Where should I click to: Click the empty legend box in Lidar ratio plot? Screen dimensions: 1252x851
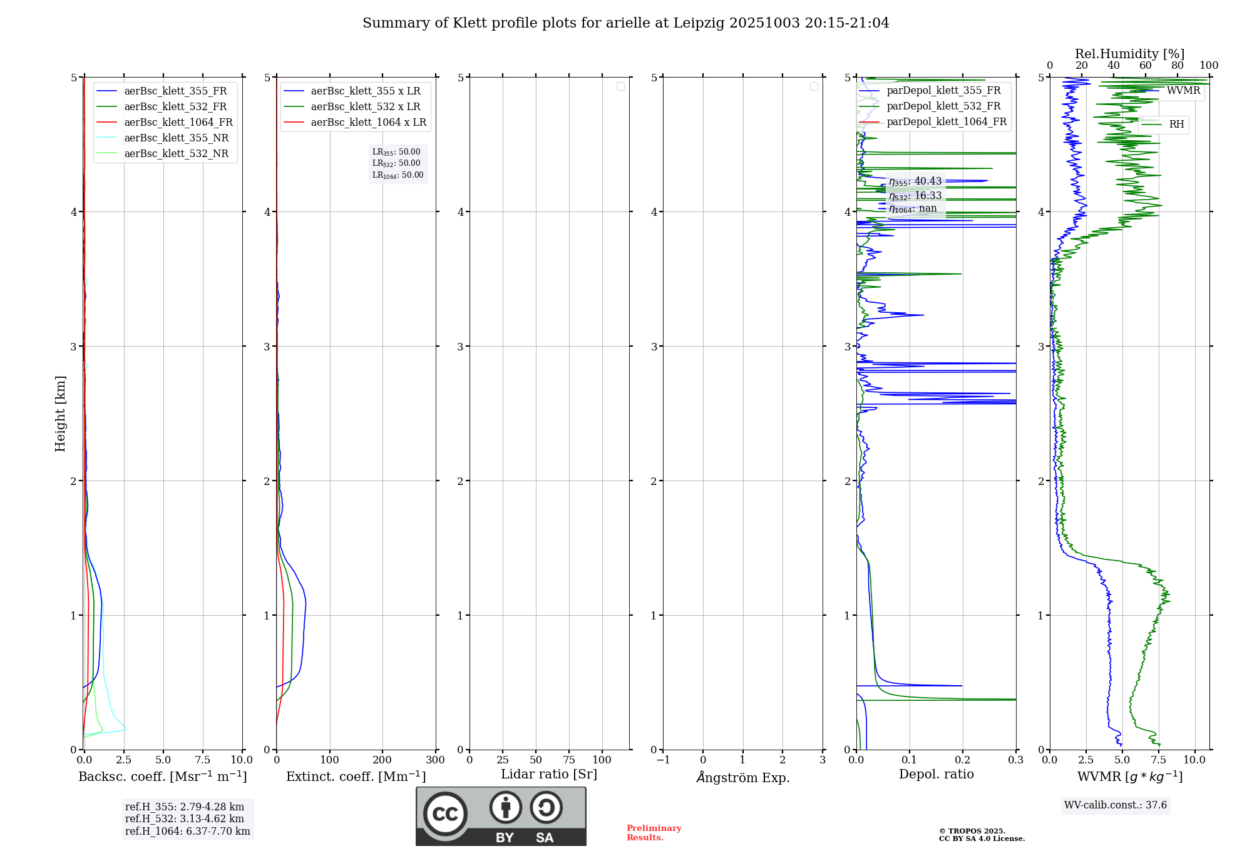coord(620,86)
